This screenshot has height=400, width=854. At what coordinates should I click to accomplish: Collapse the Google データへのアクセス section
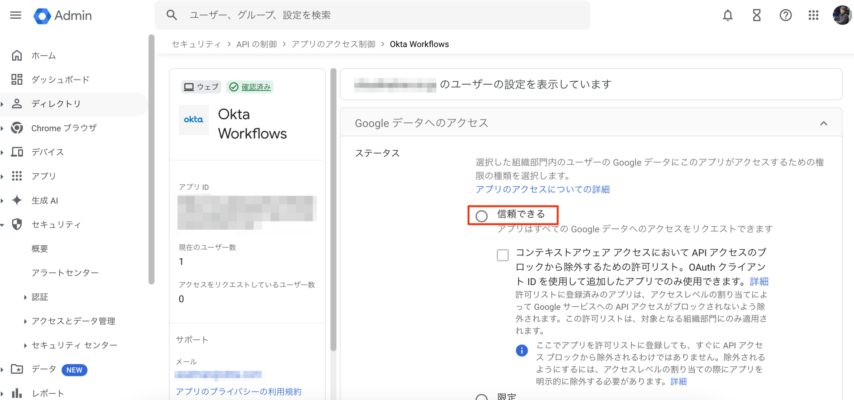(x=825, y=123)
